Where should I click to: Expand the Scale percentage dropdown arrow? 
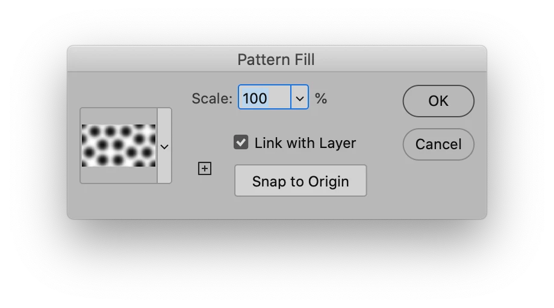tap(299, 97)
